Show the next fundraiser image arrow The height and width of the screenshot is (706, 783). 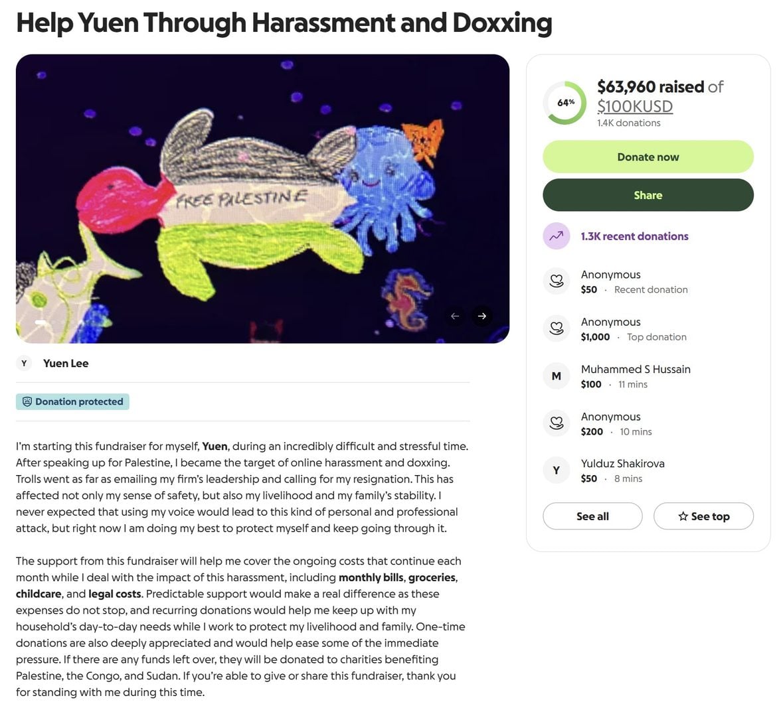click(482, 316)
